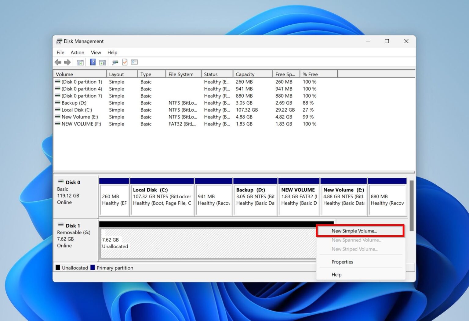
Task: Select Properties in the context menu
Action: tap(342, 262)
